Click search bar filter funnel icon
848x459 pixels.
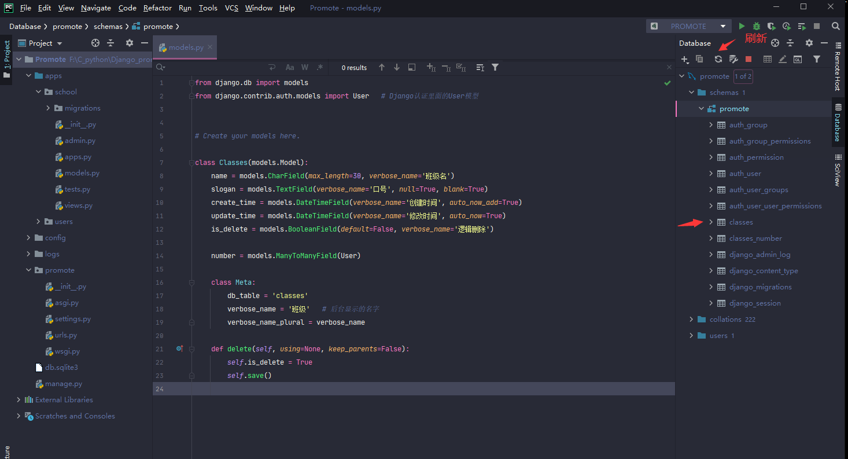click(x=495, y=68)
